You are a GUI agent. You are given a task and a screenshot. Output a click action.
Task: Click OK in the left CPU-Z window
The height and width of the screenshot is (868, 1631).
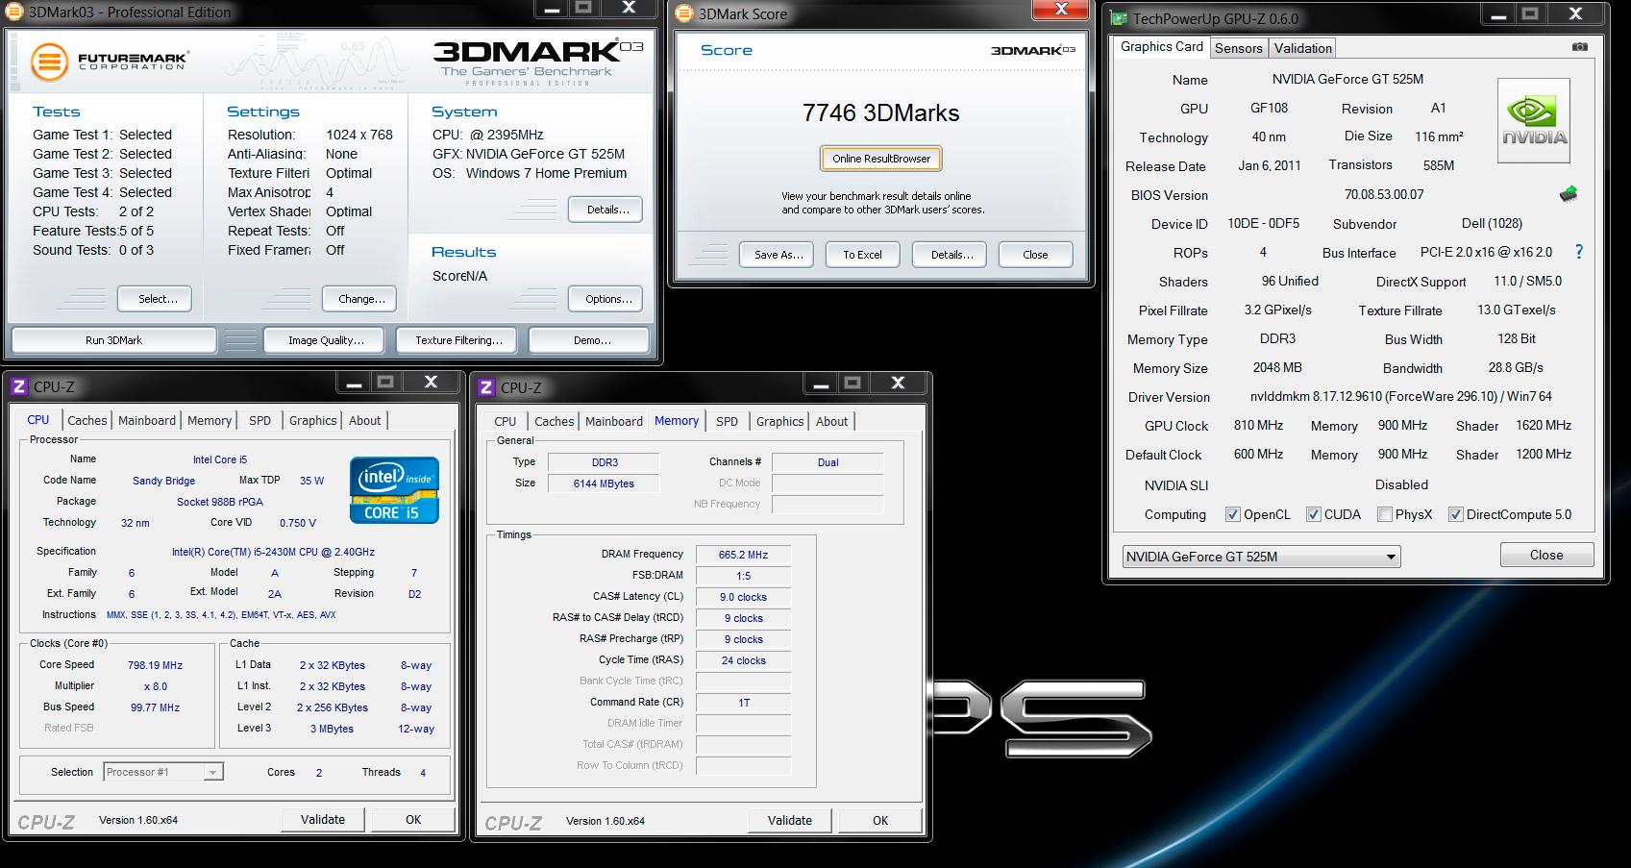click(413, 820)
